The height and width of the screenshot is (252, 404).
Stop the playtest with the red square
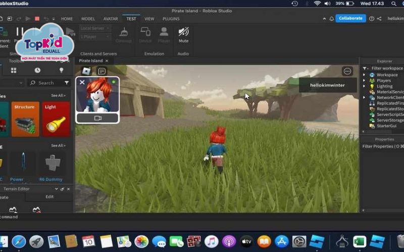point(37,19)
